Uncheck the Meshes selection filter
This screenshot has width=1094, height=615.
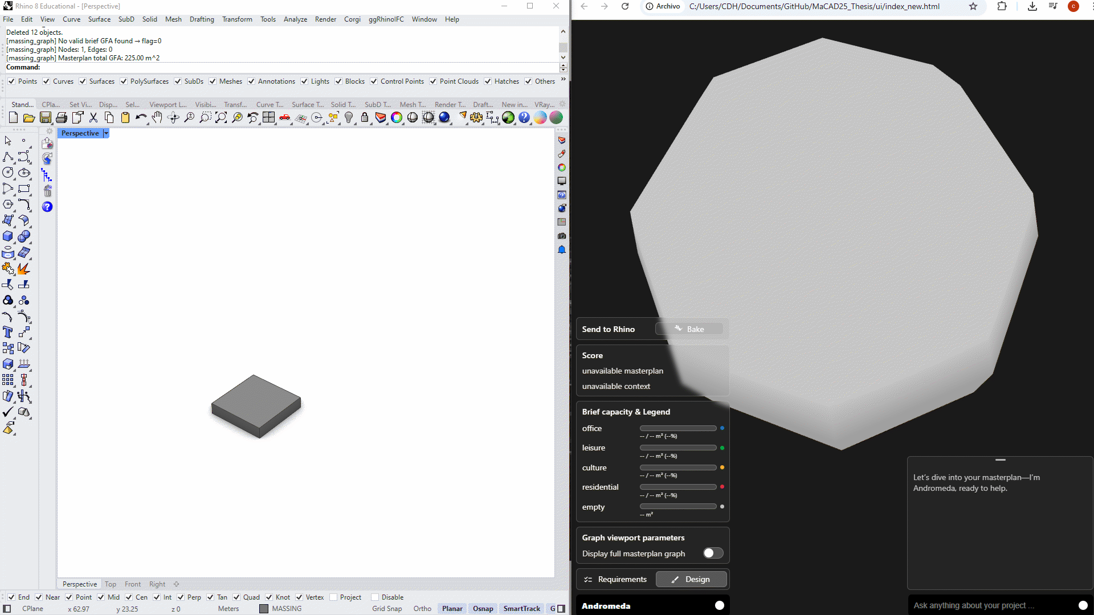[213, 81]
